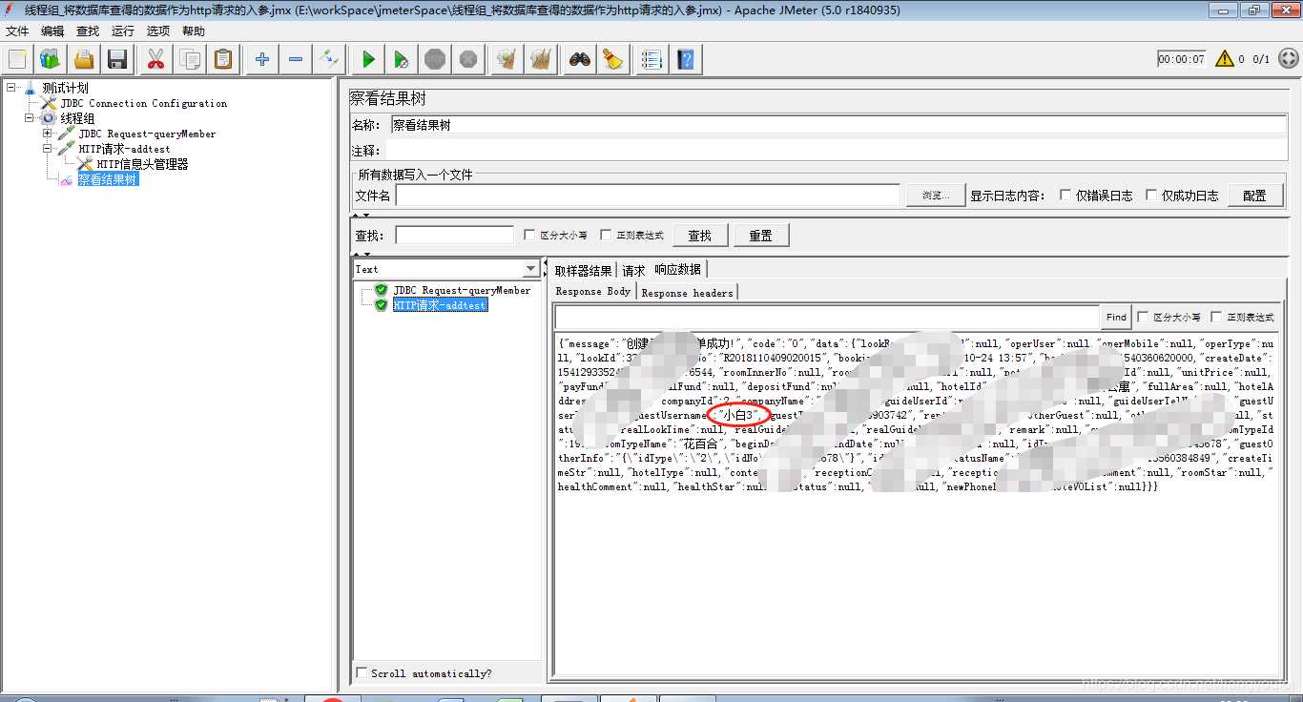Click the Clear All results icon

[539, 60]
